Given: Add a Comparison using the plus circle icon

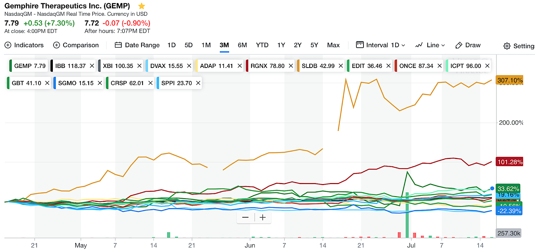Looking at the screenshot, I should 57,45.
